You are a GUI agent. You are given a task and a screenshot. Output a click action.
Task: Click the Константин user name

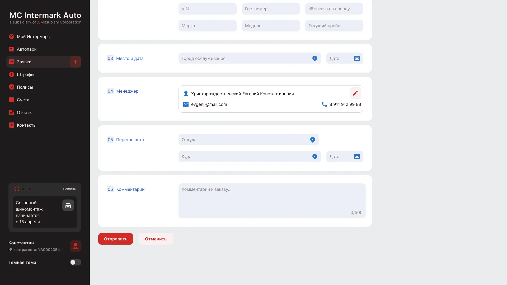point(21,243)
